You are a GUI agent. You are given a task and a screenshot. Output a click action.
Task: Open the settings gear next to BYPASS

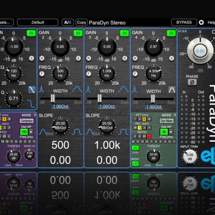pos(201,22)
